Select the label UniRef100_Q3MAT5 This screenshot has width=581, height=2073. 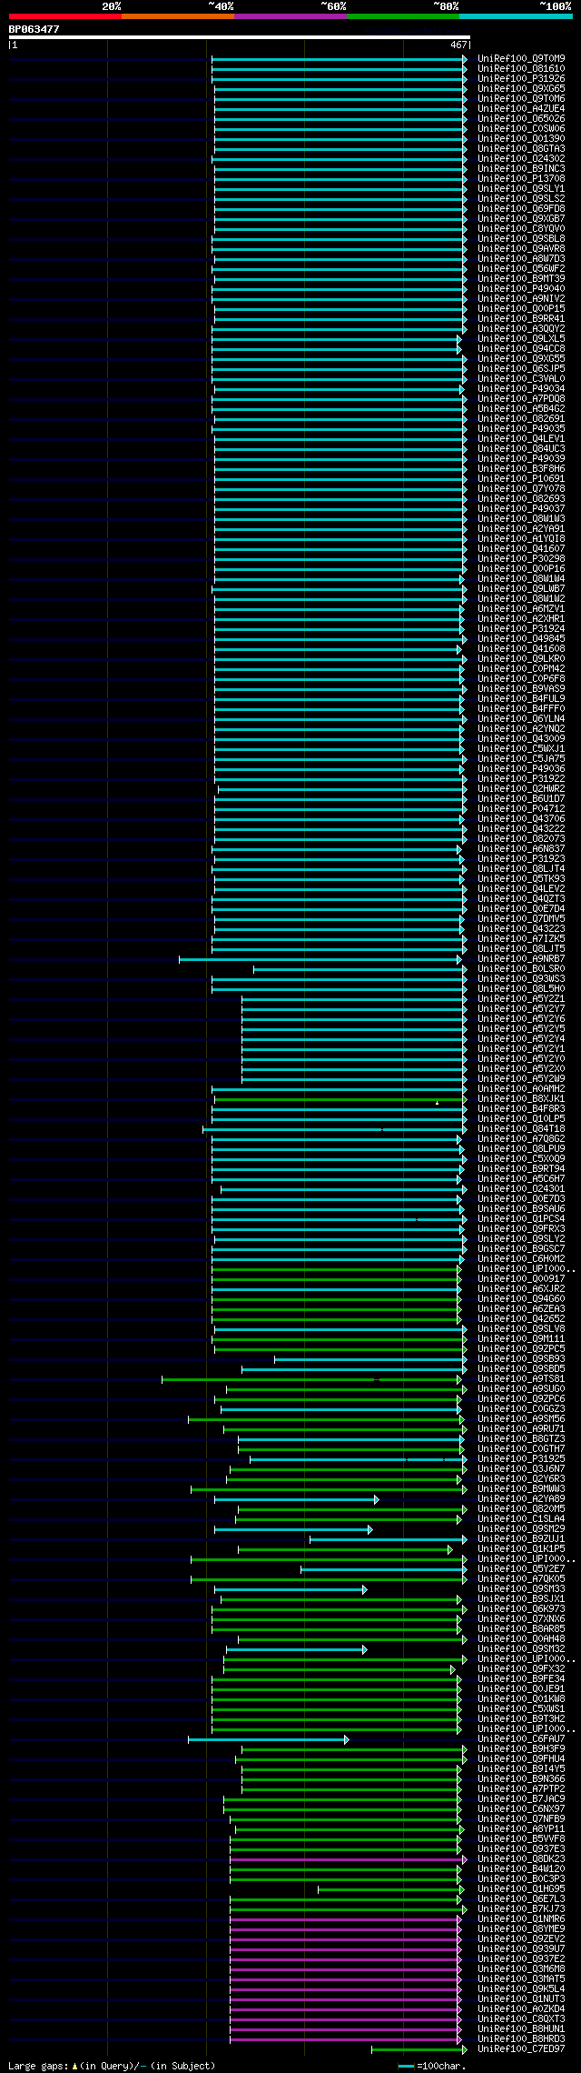coord(521,1979)
